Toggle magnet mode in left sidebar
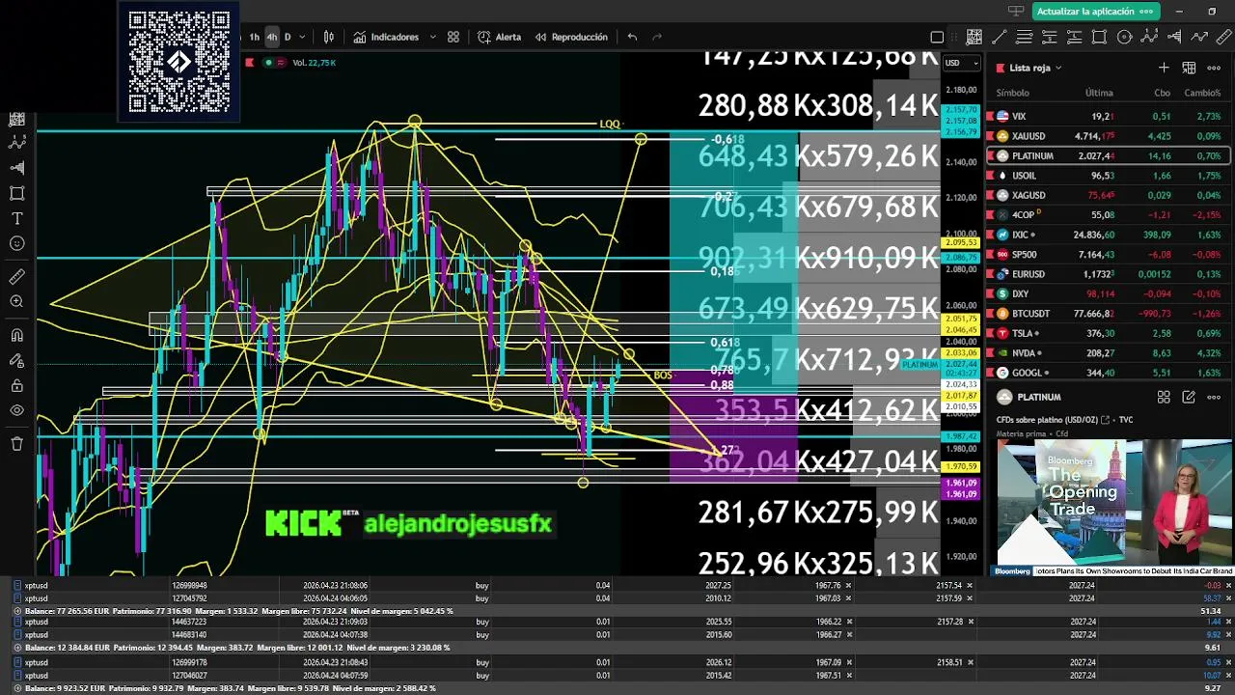 click(16, 335)
